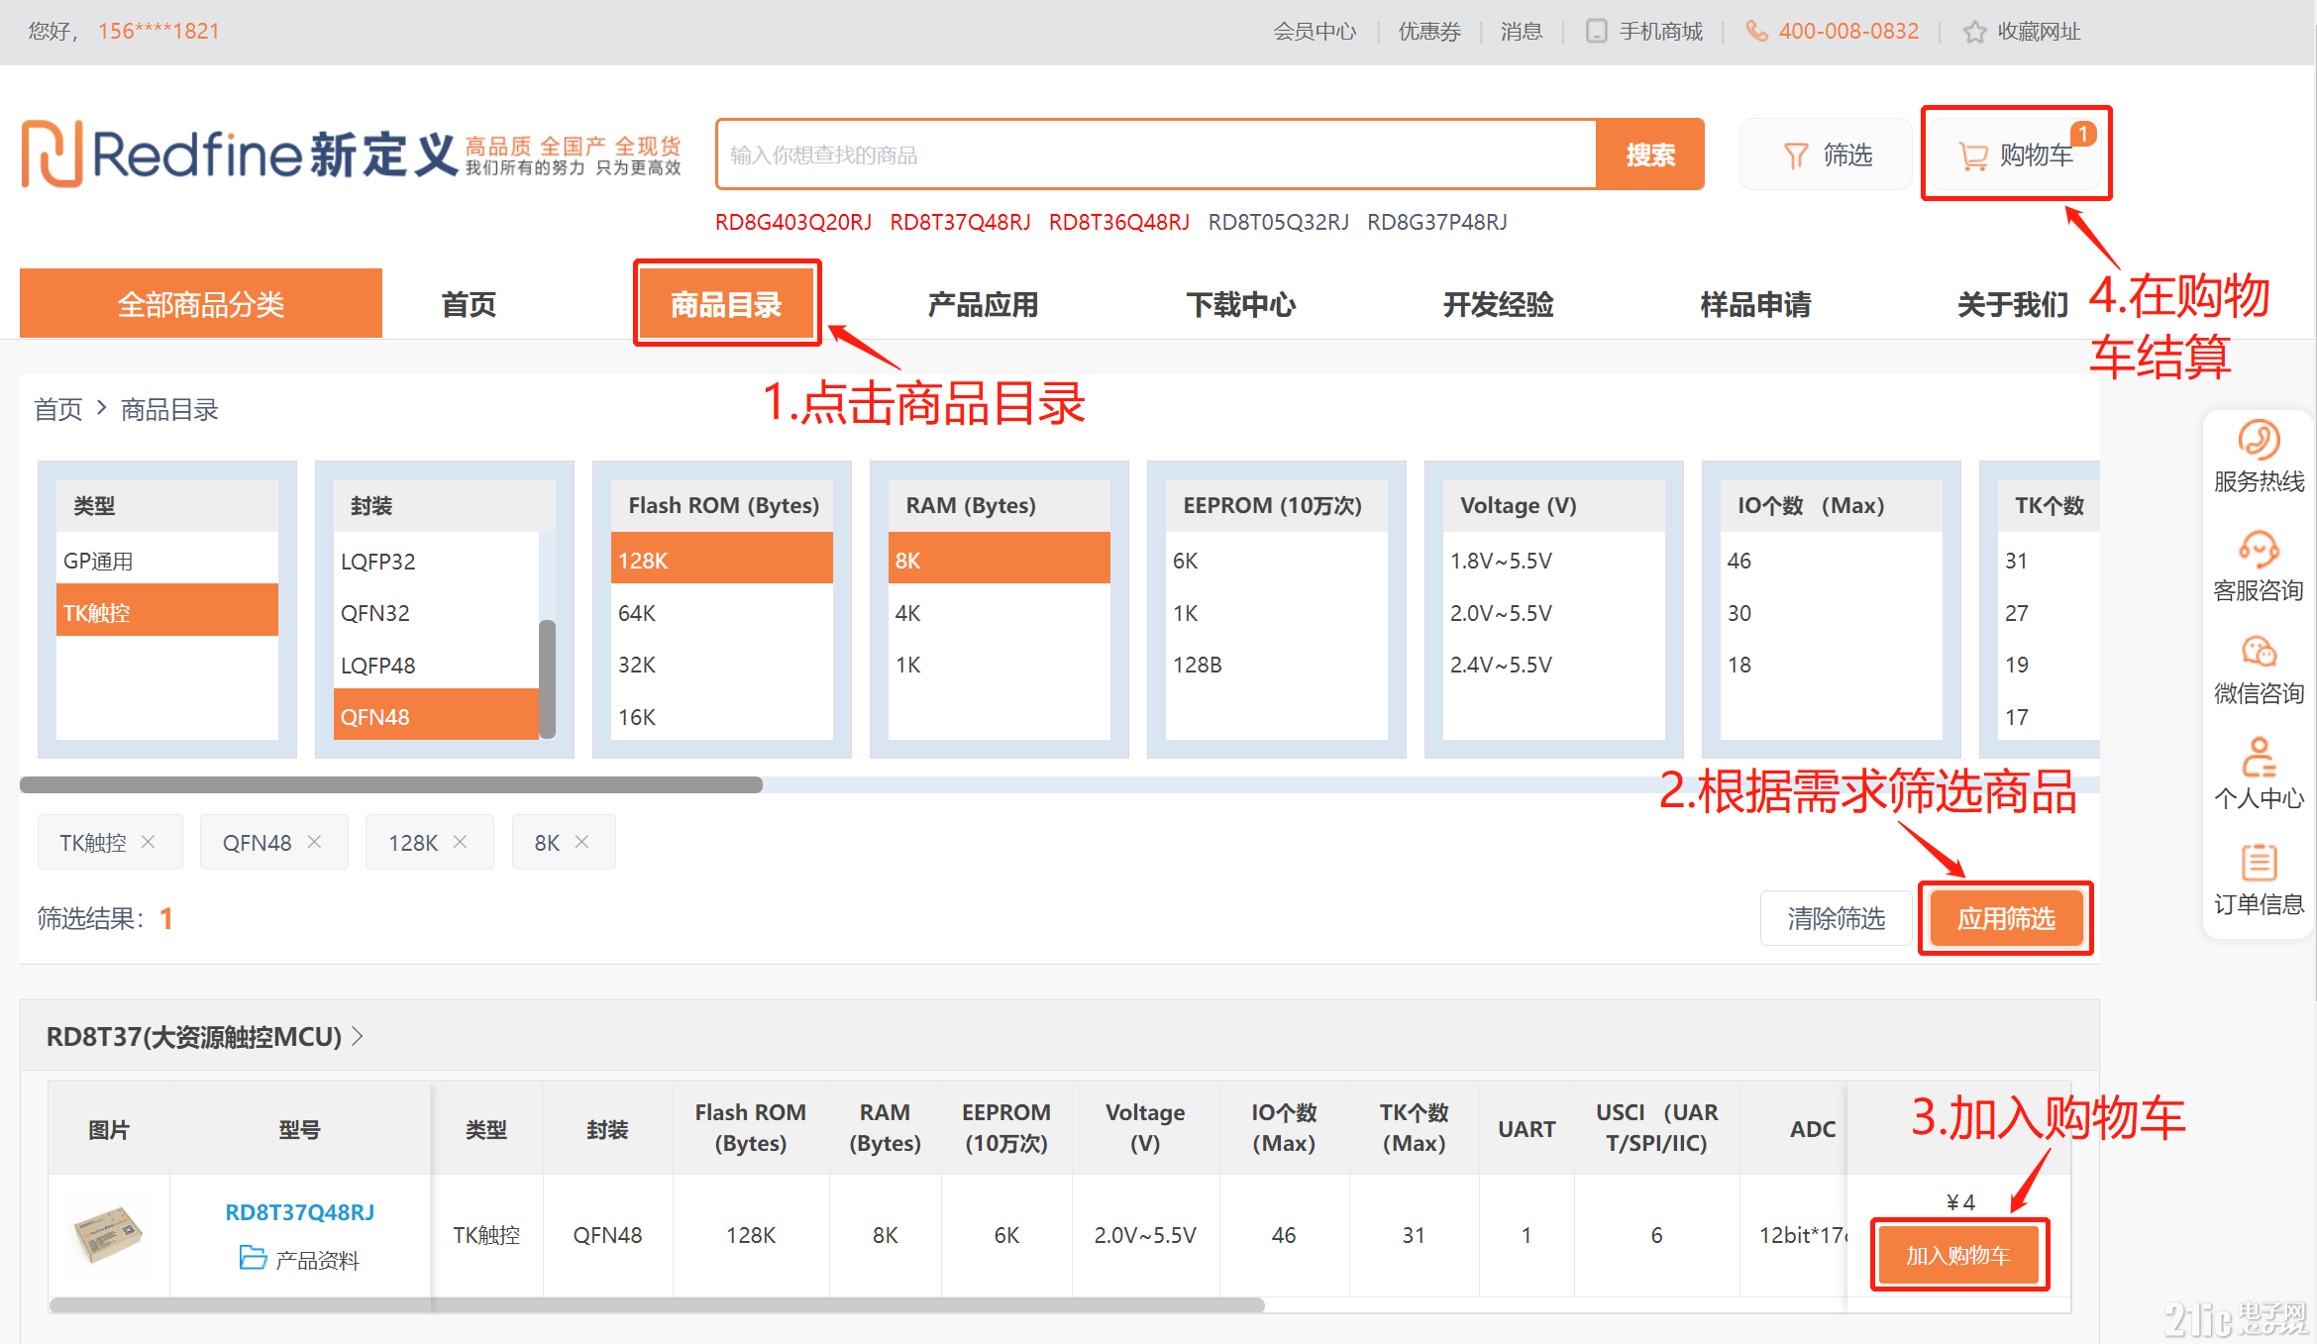
Task: Select 4K RAM filter
Action: pos(1000,612)
